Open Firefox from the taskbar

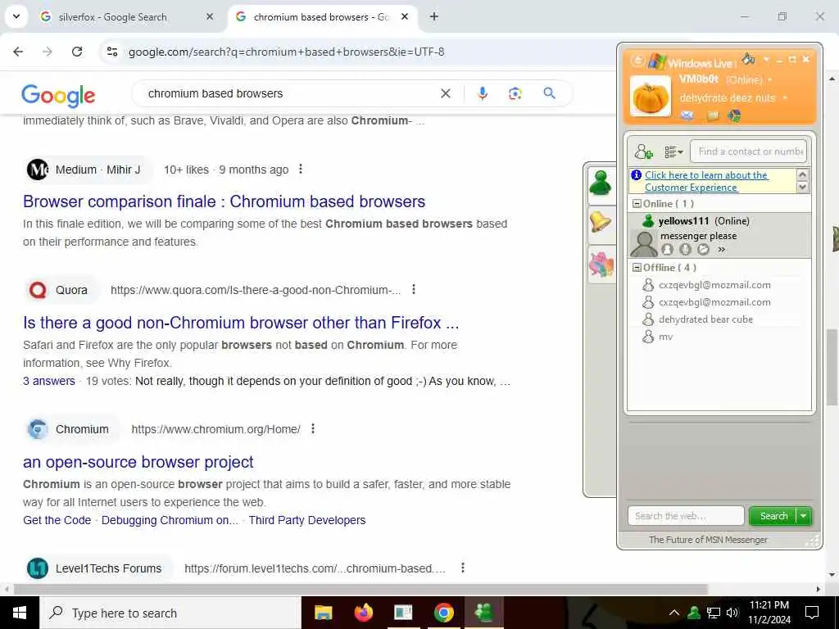point(363,613)
